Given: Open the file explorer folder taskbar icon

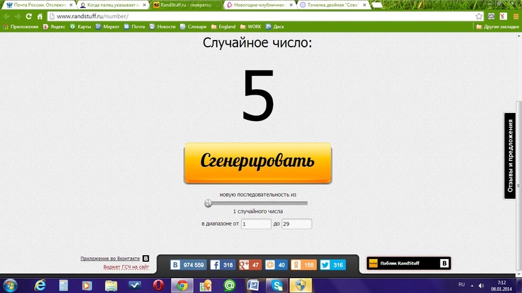Looking at the screenshot, I should pyautogui.click(x=111, y=286).
